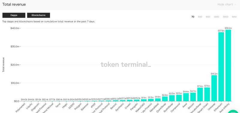Select the Bitcoin $4.7m bar
The height and width of the screenshot is (113, 240).
[193, 97]
